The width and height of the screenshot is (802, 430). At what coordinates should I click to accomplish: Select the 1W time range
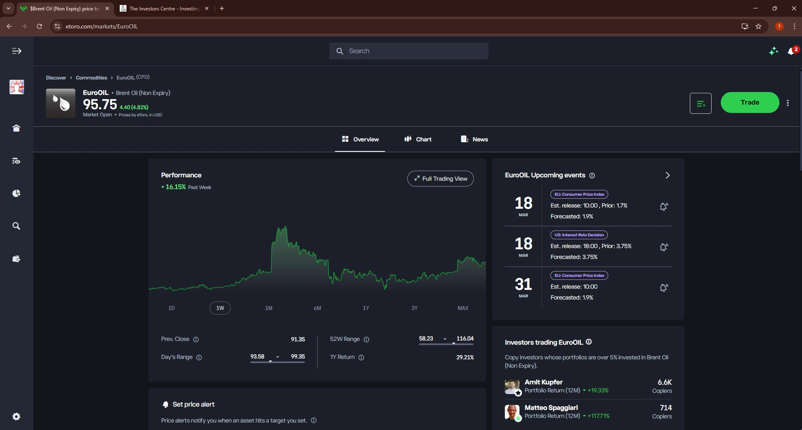click(x=220, y=308)
